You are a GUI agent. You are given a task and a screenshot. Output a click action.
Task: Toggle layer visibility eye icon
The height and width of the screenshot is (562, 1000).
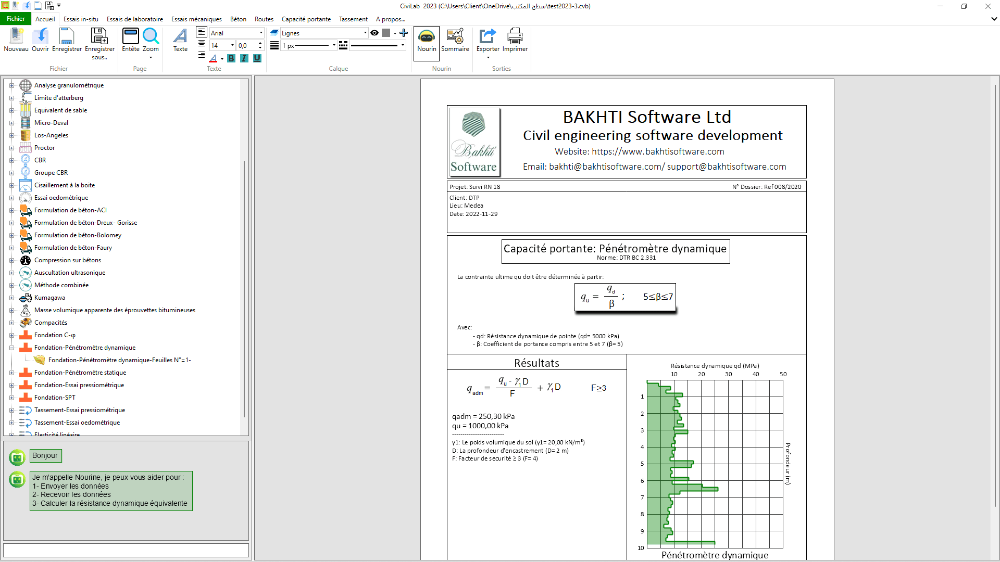click(374, 33)
